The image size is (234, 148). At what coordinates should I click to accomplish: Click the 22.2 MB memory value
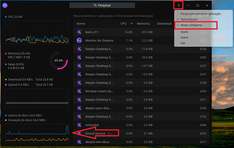pyautogui.click(x=147, y=40)
